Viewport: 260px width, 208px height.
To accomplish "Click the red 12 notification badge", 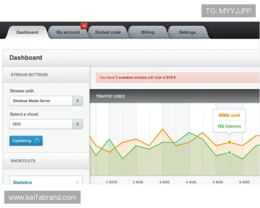I will click(x=84, y=26).
